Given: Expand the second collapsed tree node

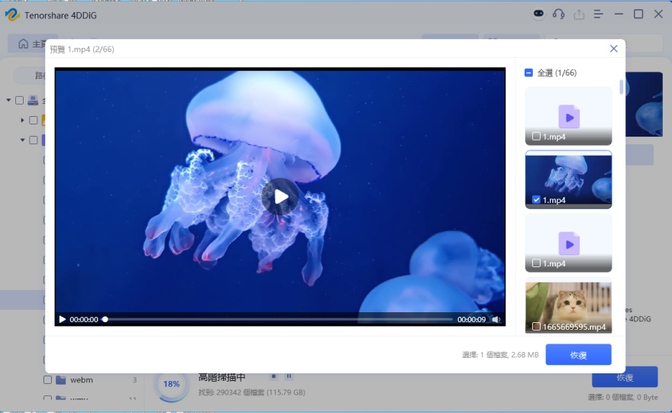Looking at the screenshot, I should 22,120.
